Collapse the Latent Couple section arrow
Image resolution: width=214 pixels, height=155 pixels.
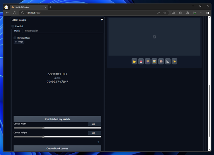[x=102, y=20]
